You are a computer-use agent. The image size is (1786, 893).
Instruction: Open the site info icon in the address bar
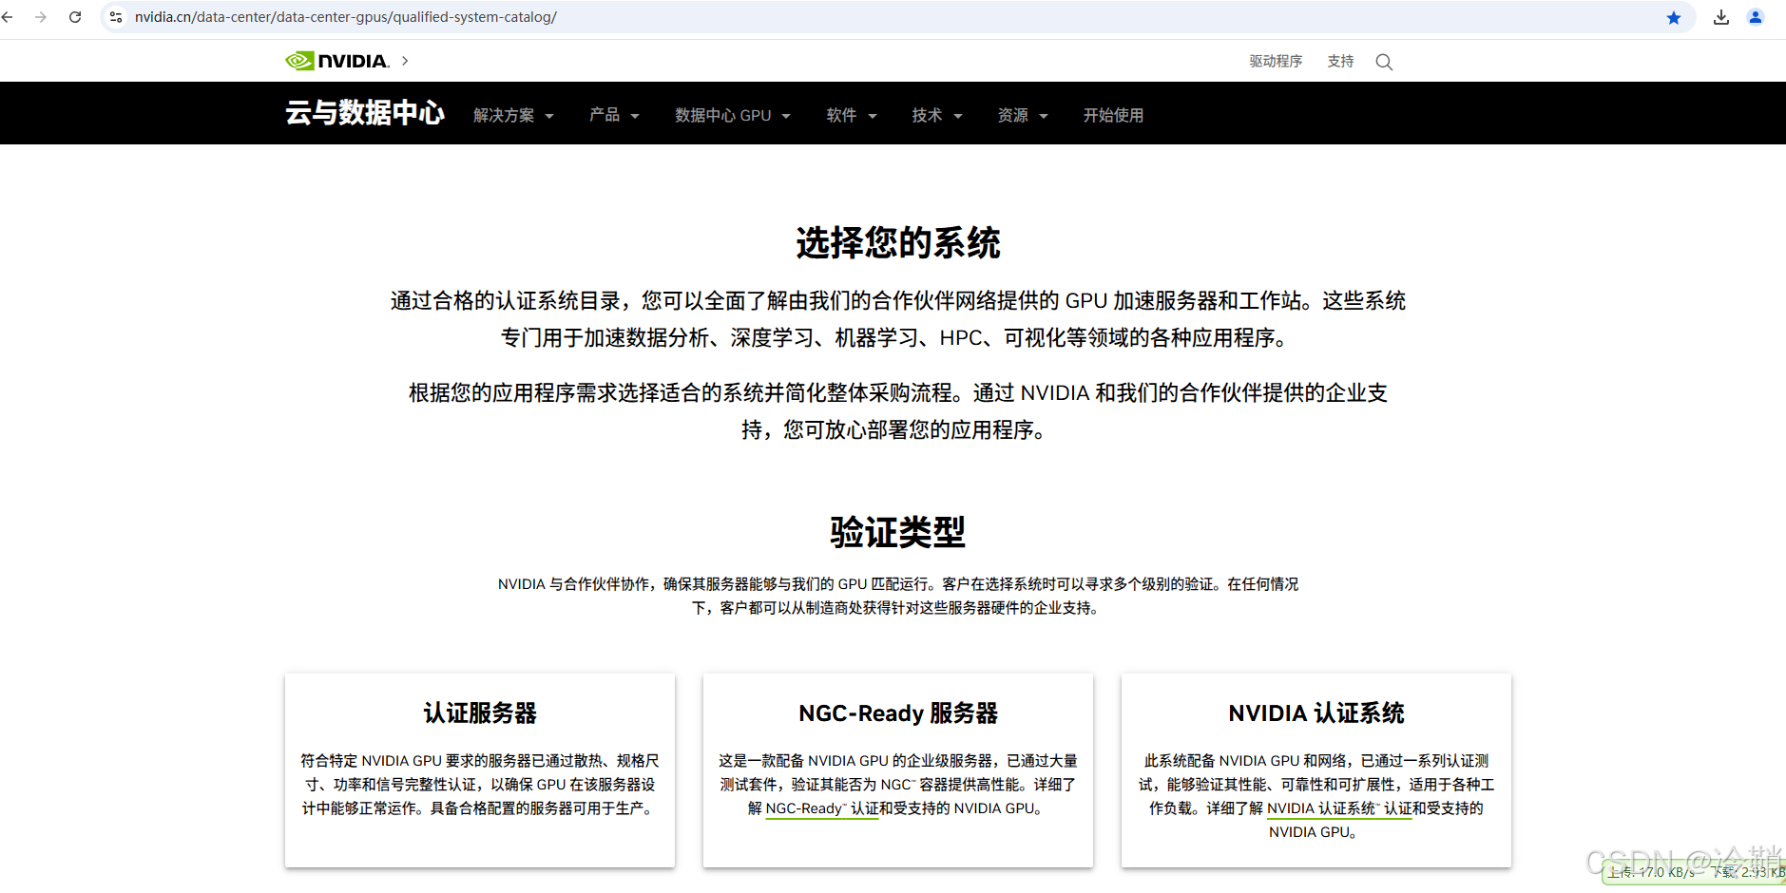click(x=116, y=17)
